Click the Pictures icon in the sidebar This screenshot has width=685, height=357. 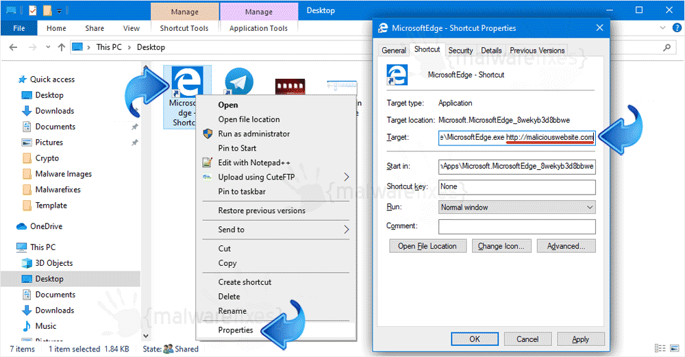27,143
